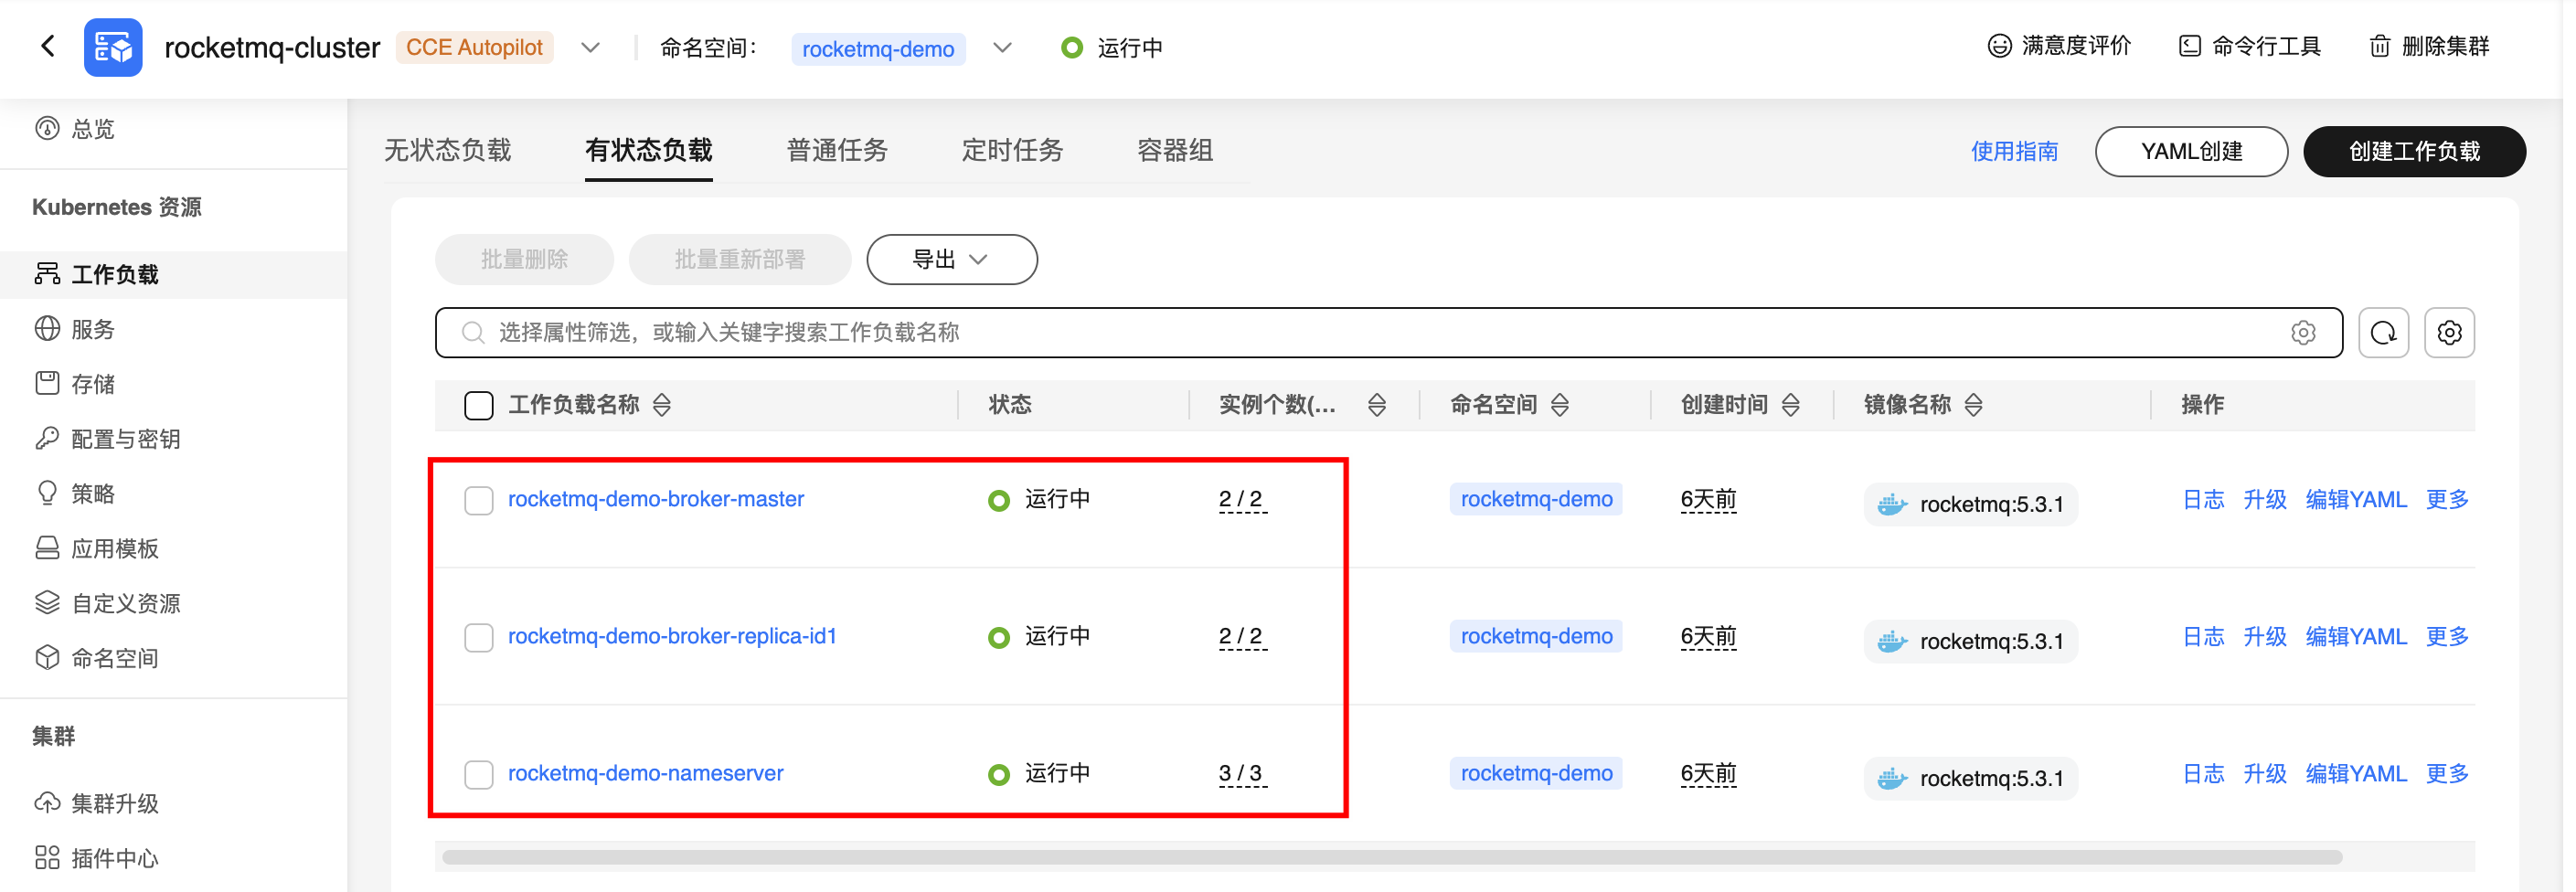
Task: Click the satisfaction rating smiley icon
Action: tap(1998, 46)
